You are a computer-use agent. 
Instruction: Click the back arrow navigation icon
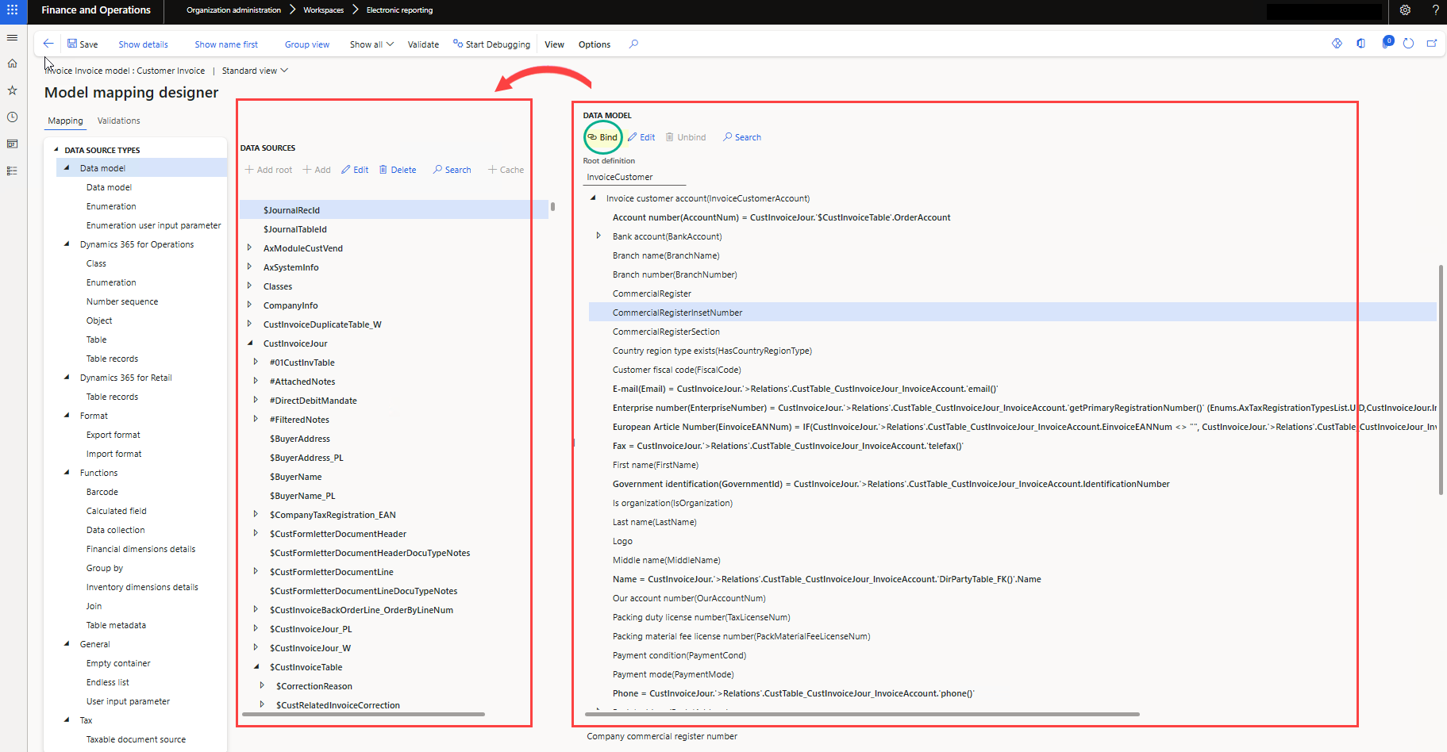48,44
